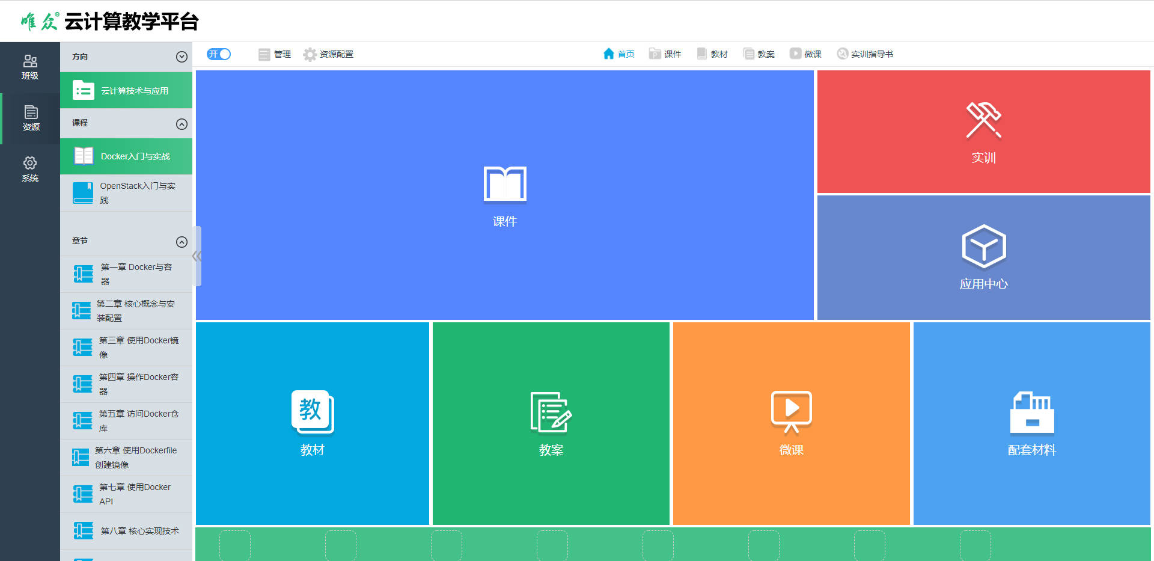Screen dimensions: 1154x561
Task: Go to 班级 in the left sidebar
Action: (x=30, y=67)
